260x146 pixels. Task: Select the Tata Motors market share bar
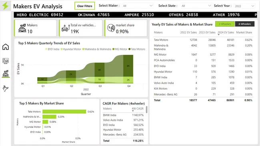64,112
